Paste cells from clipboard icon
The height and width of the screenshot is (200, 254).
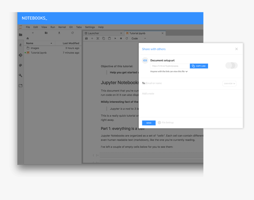pos(110,38)
